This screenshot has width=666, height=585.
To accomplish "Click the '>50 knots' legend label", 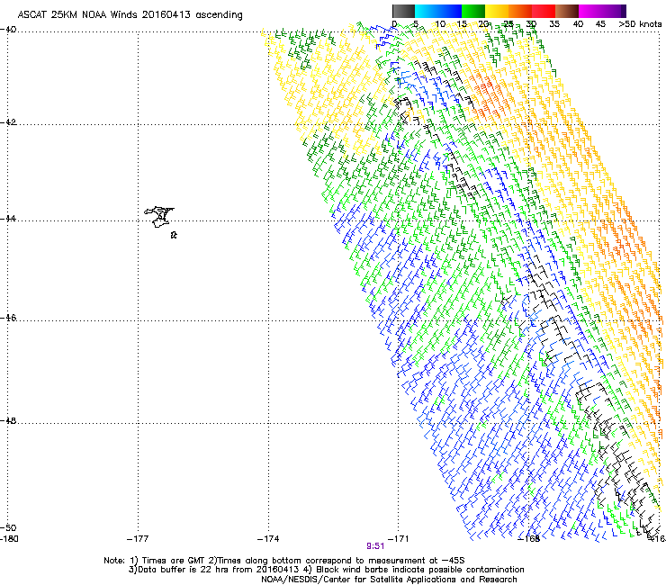I will click(x=640, y=24).
